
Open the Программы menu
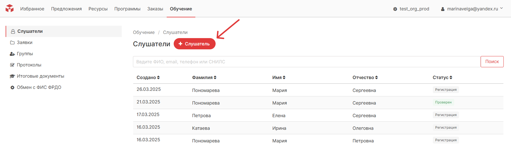[x=127, y=9]
